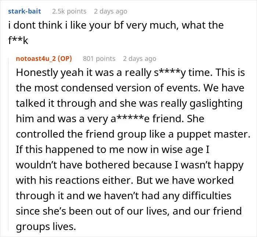Image resolution: width=257 pixels, height=237 pixels.
Task: Open OP reply's '2 days ago' timestamp
Action: click(140, 58)
